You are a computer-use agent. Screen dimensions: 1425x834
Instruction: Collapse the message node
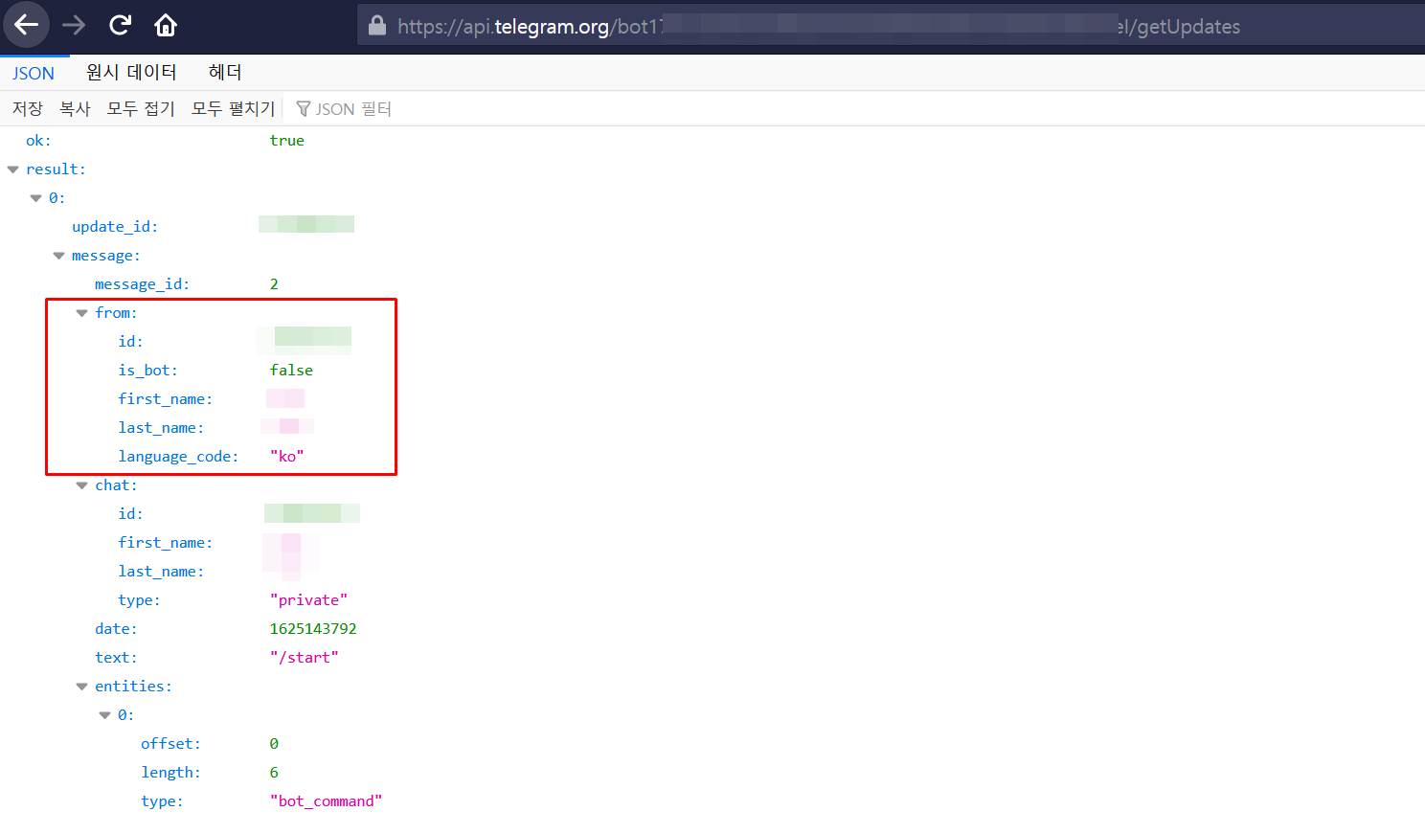[59, 256]
